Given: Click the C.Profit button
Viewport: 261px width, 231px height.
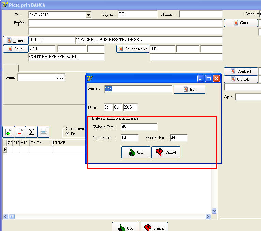Looking at the screenshot, I should tap(241, 79).
